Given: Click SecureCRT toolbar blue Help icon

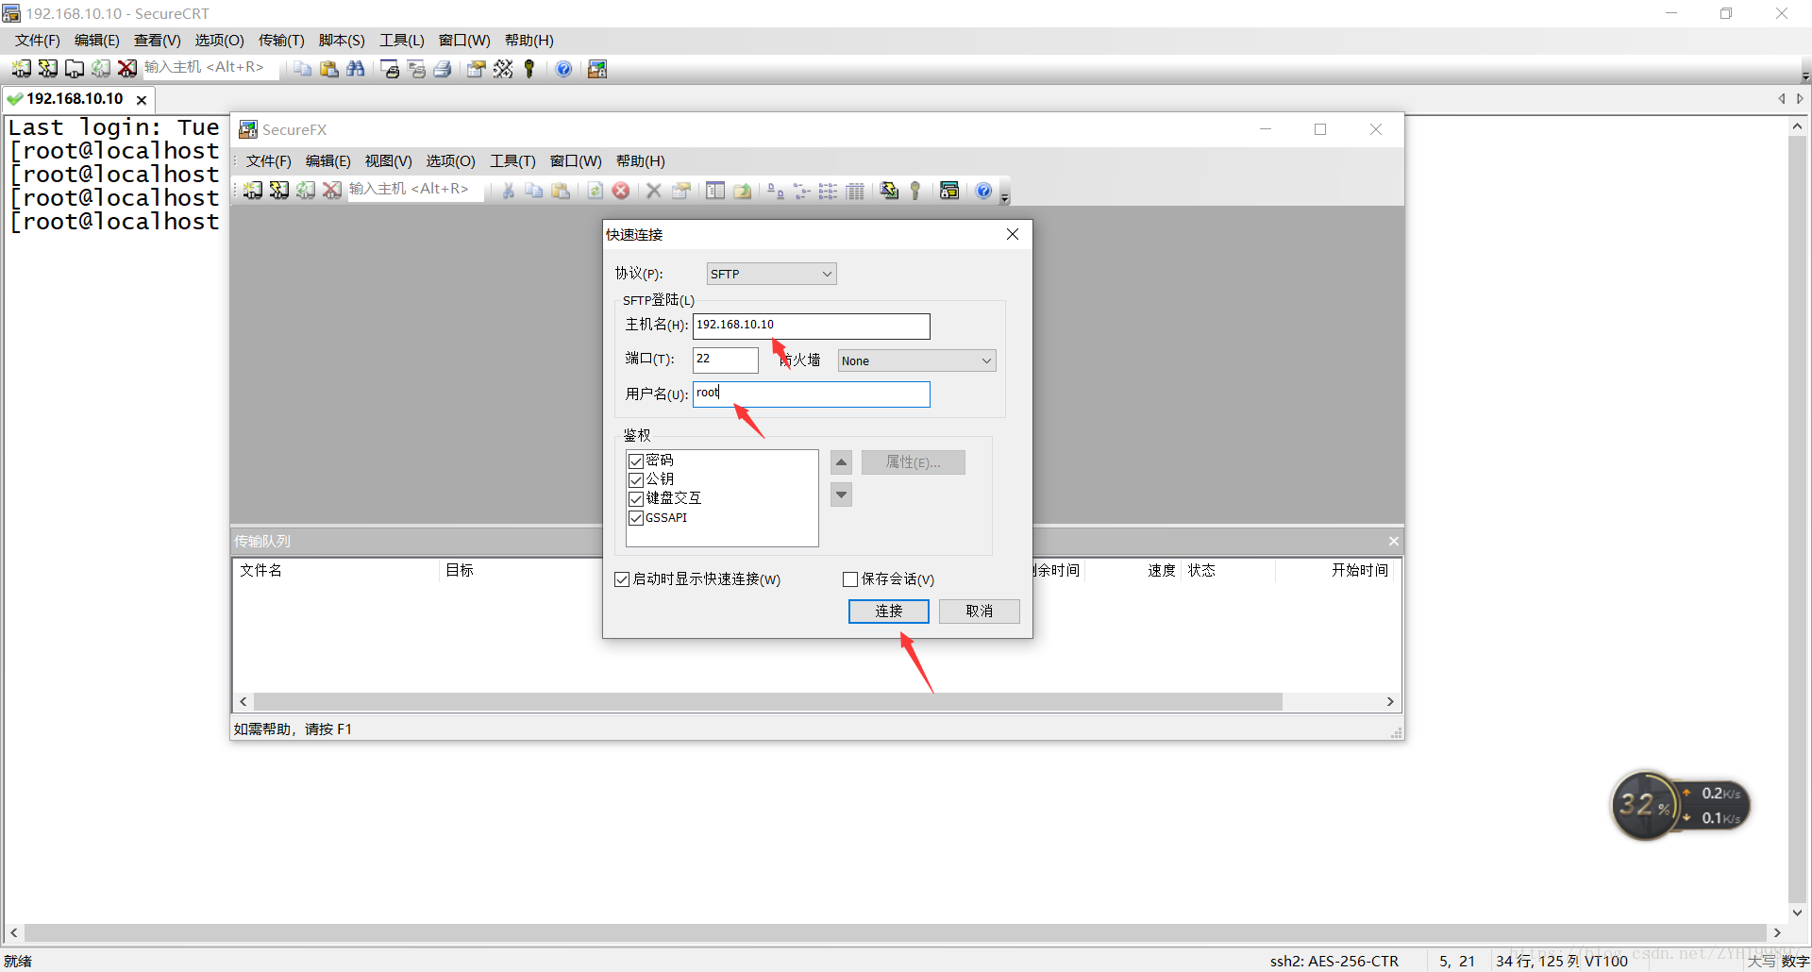Looking at the screenshot, I should point(563,69).
